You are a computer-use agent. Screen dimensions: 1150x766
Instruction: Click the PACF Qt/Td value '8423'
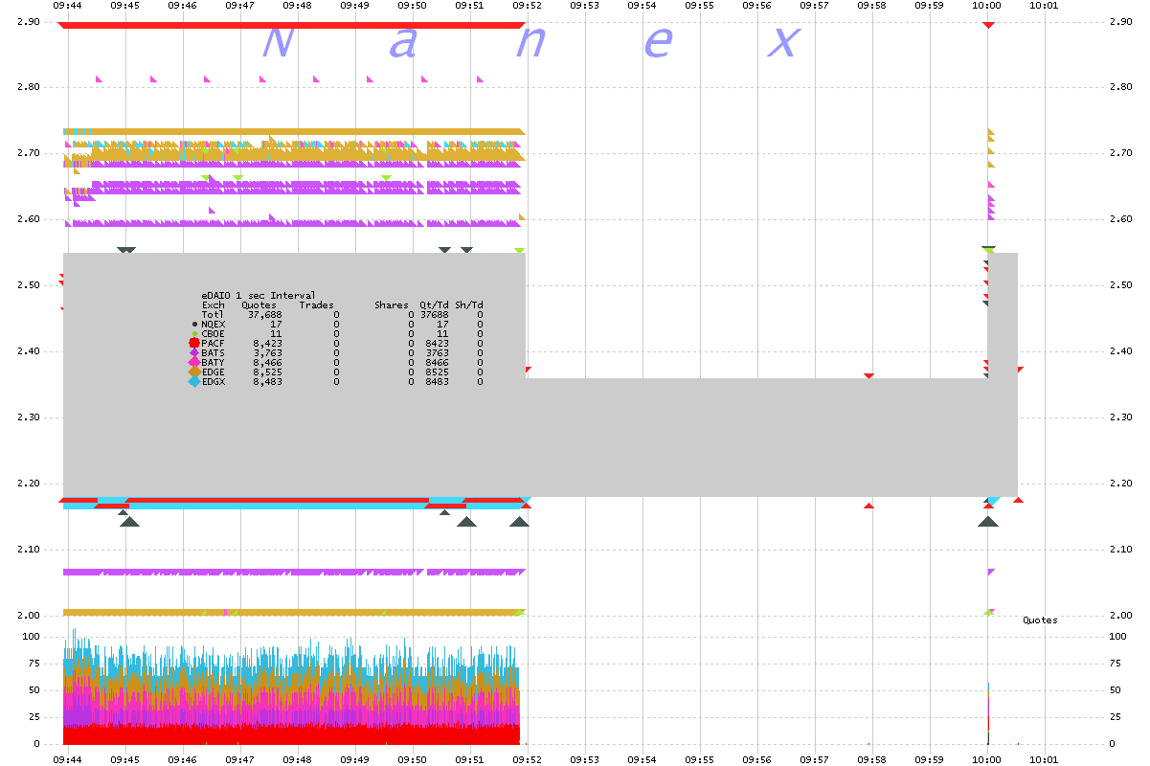(437, 343)
